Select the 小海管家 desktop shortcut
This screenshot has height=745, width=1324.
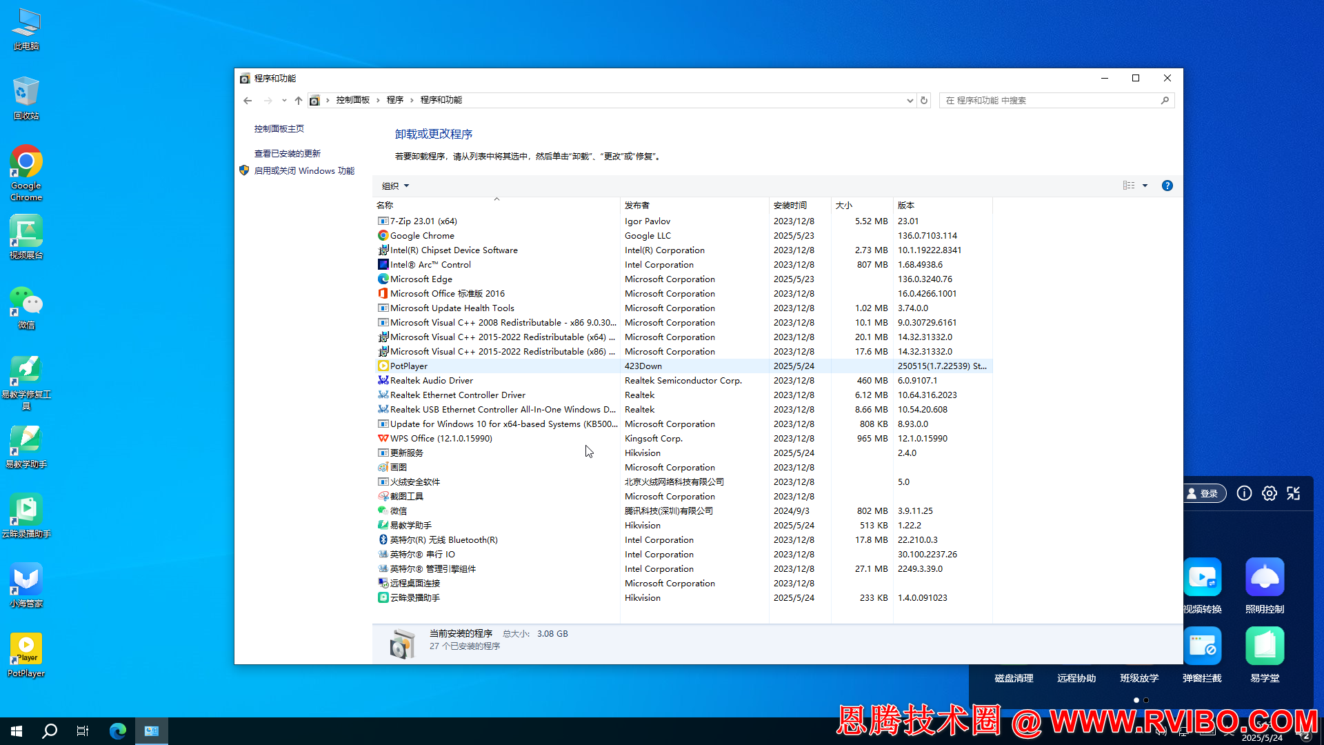[x=26, y=585]
